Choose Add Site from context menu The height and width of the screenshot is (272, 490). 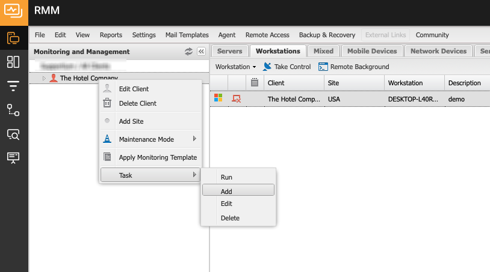pyautogui.click(x=150, y=121)
